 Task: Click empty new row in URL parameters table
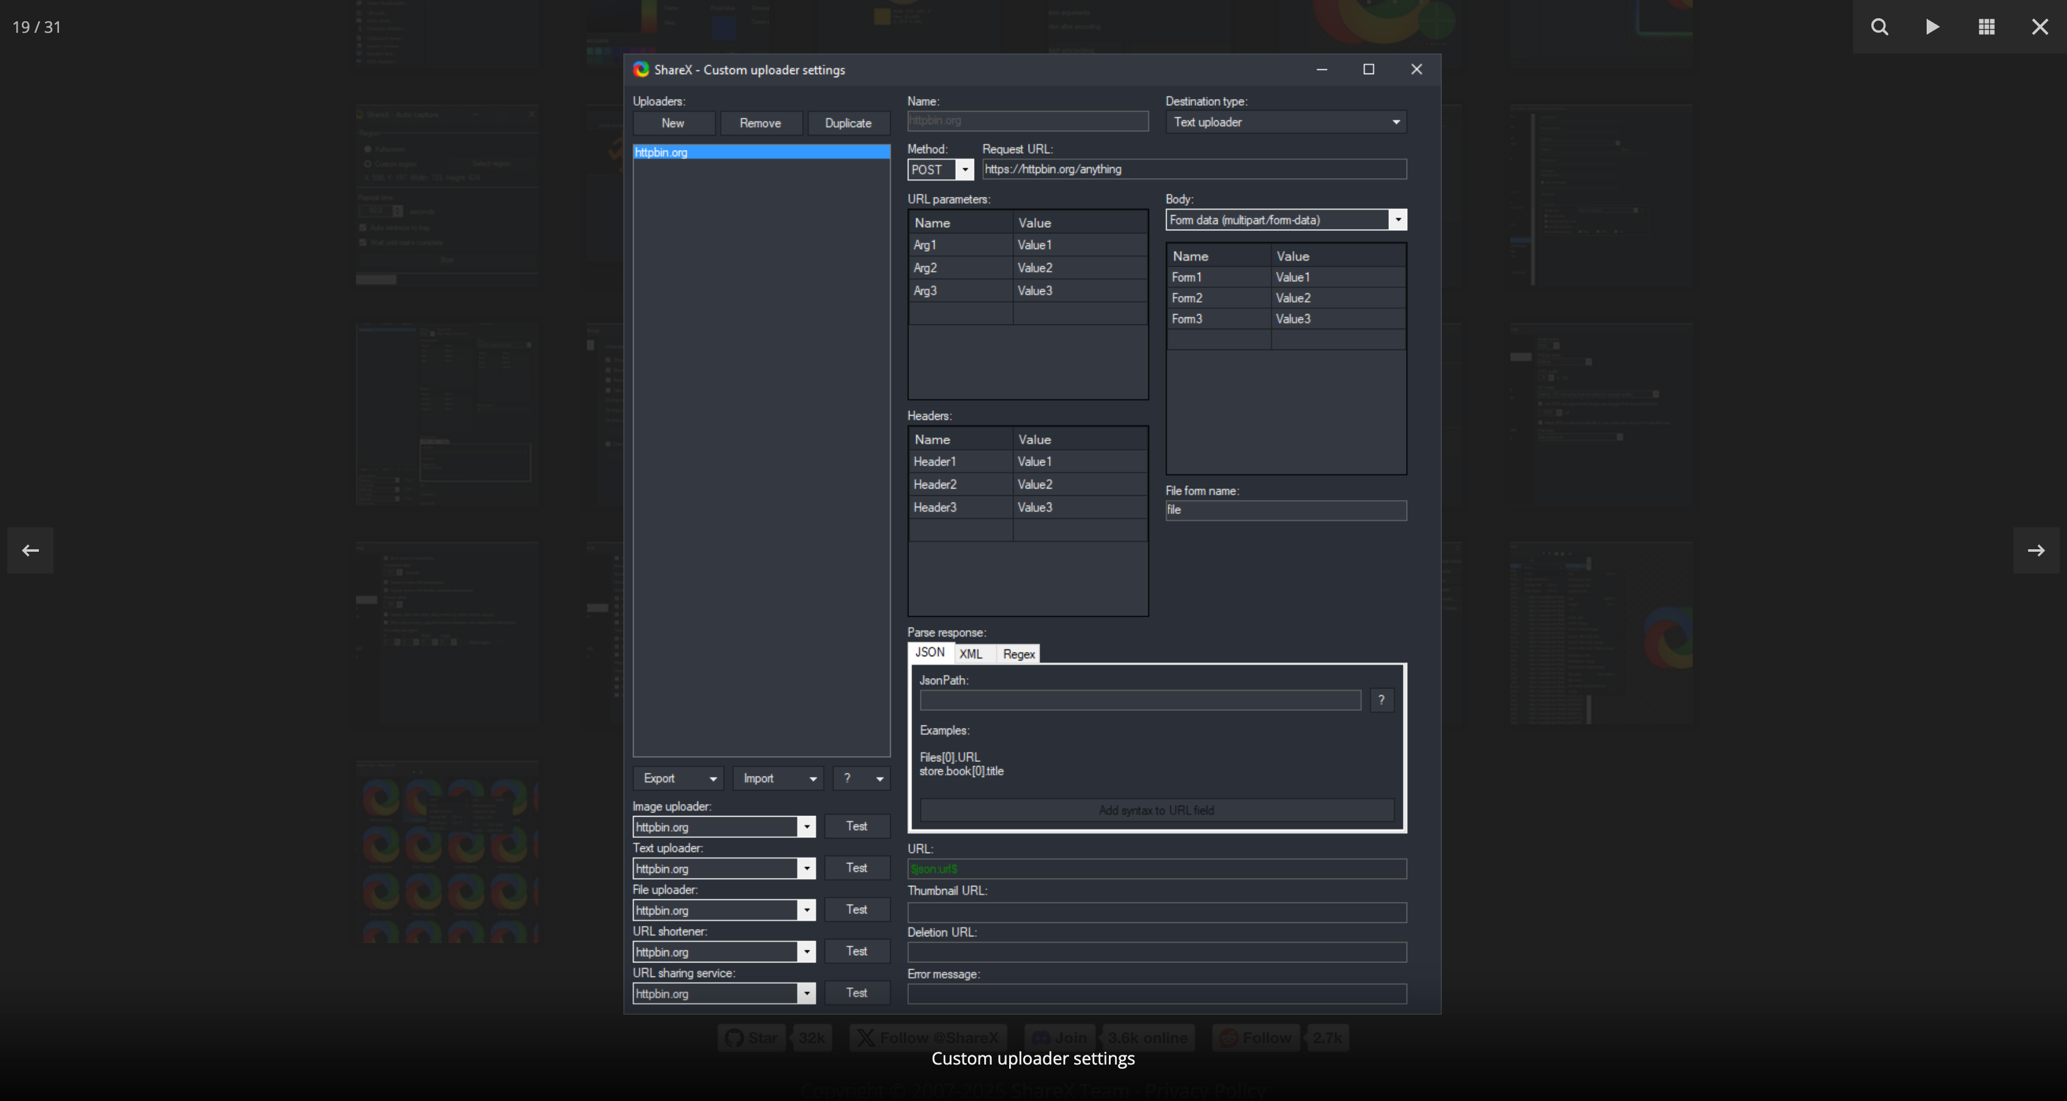pos(1028,314)
